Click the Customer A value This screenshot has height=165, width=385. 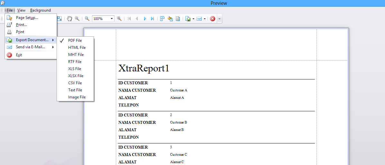point(179,90)
